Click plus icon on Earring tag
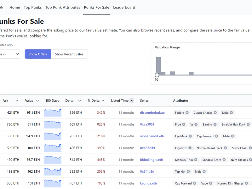This screenshot has height=189, width=252. [x=215, y=124]
